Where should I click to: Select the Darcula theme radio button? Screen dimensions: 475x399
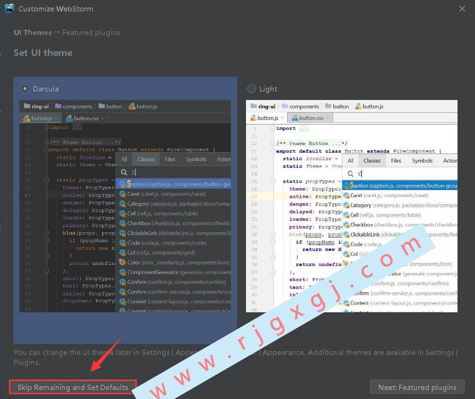coord(25,89)
